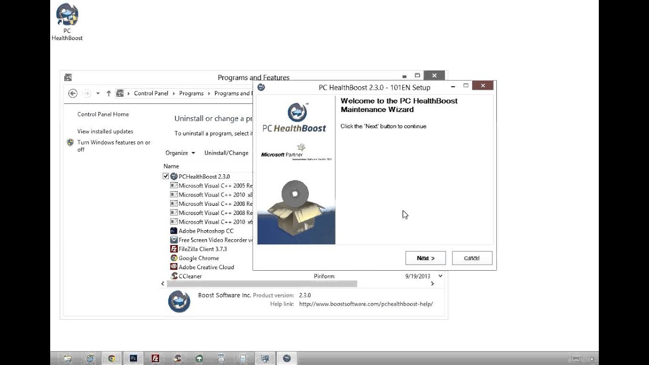Click Programs in the breadcrumb path

pyautogui.click(x=191, y=93)
